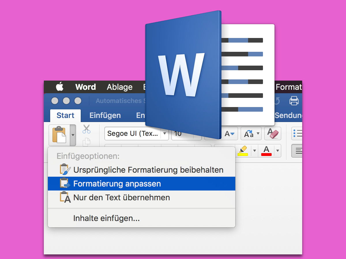This screenshot has width=346, height=259.
Task: Switch to the Start ribbon tab
Action: (65, 115)
